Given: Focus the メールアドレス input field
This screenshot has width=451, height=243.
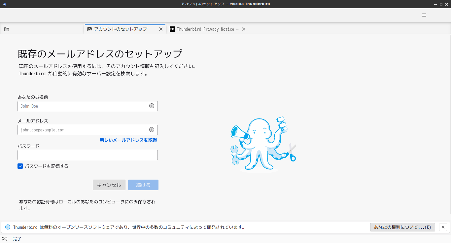Looking at the screenshot, I should [x=87, y=130].
